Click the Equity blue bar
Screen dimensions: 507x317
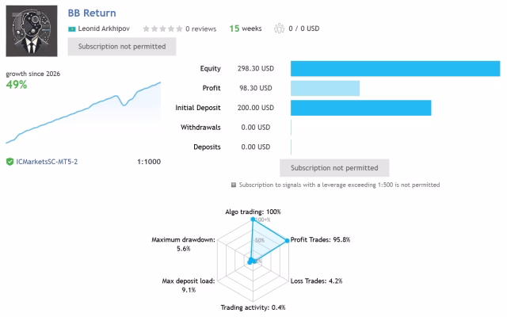click(395, 69)
